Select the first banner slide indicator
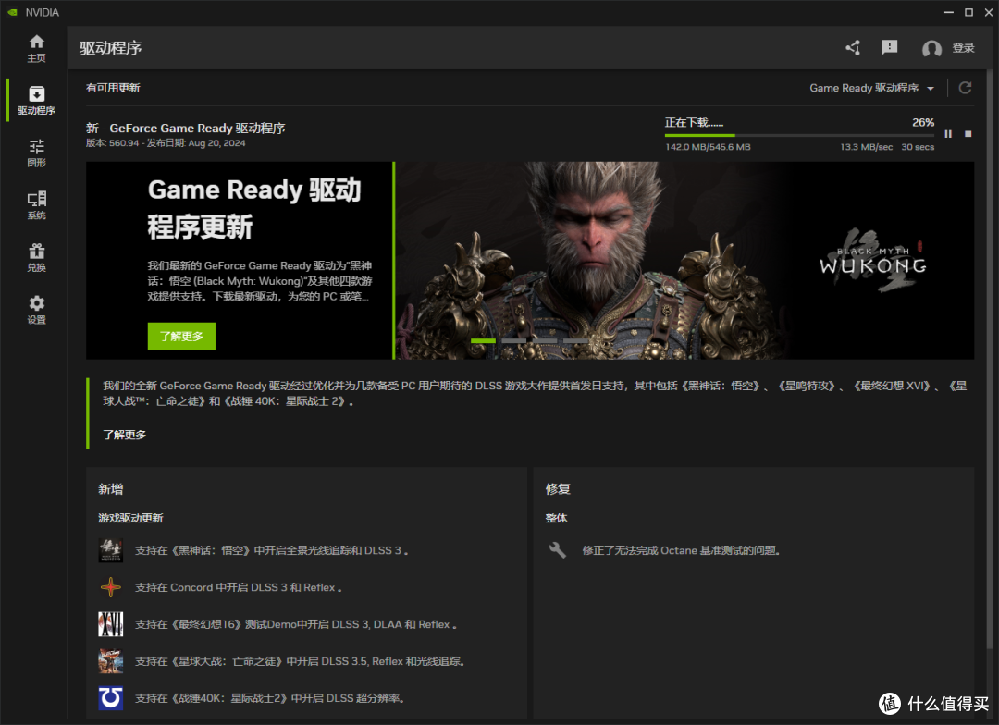This screenshot has width=999, height=725. (483, 341)
